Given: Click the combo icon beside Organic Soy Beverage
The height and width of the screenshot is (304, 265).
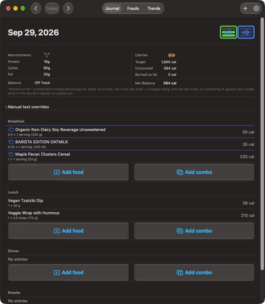Looking at the screenshot, I should 11,130.
